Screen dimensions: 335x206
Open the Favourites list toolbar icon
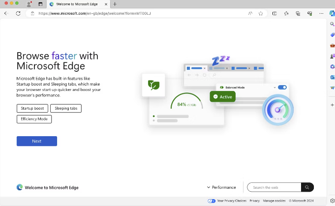click(x=286, y=13)
